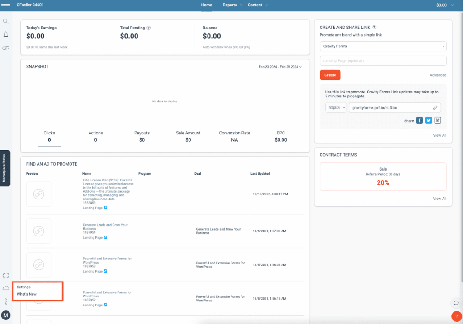Click the Landing Page text link for ad 1553053
This screenshot has height=324, width=463.
pyautogui.click(x=93, y=208)
